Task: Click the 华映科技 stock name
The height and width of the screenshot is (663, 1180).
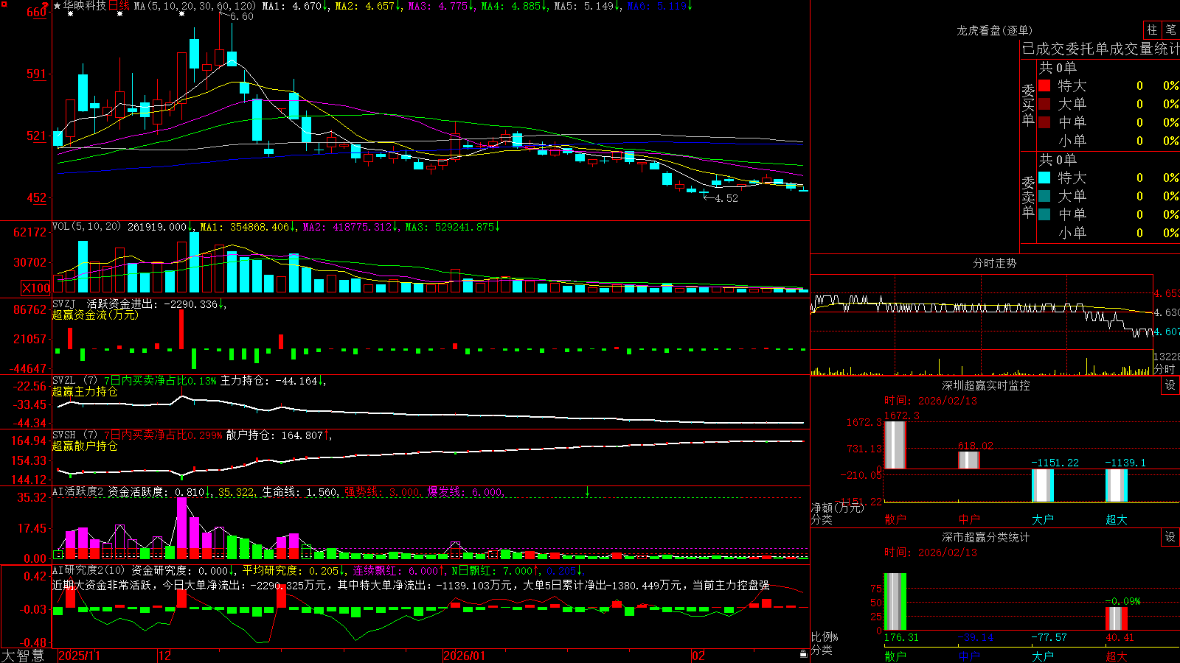Action: [x=85, y=6]
